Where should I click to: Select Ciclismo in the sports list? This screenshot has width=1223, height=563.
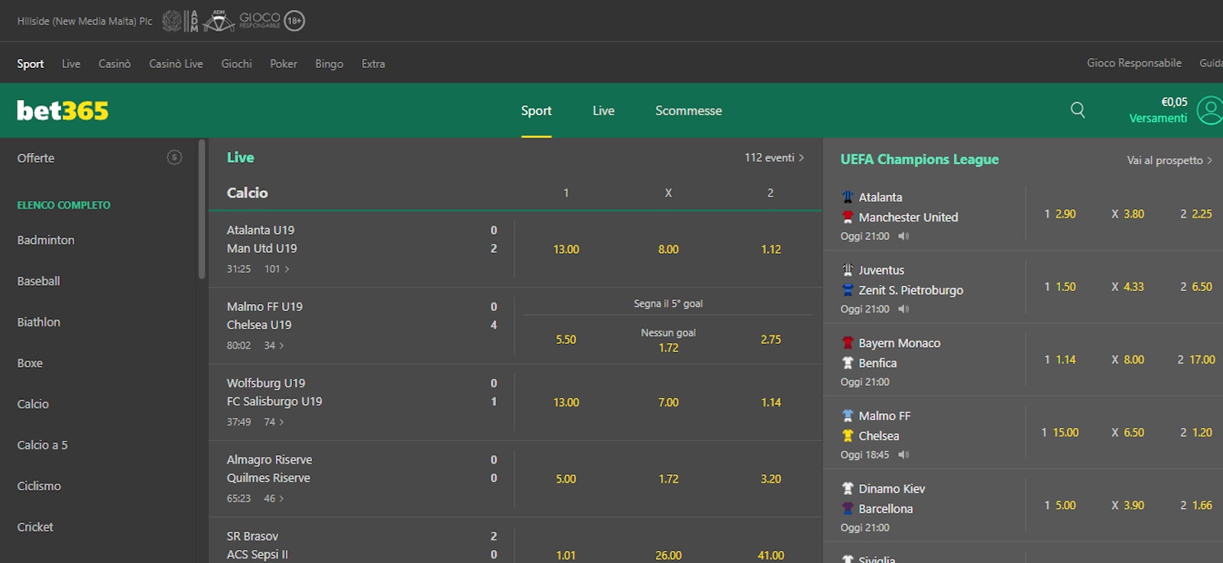pos(39,486)
